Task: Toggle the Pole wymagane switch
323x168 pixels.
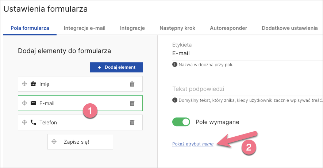Action: (x=181, y=122)
